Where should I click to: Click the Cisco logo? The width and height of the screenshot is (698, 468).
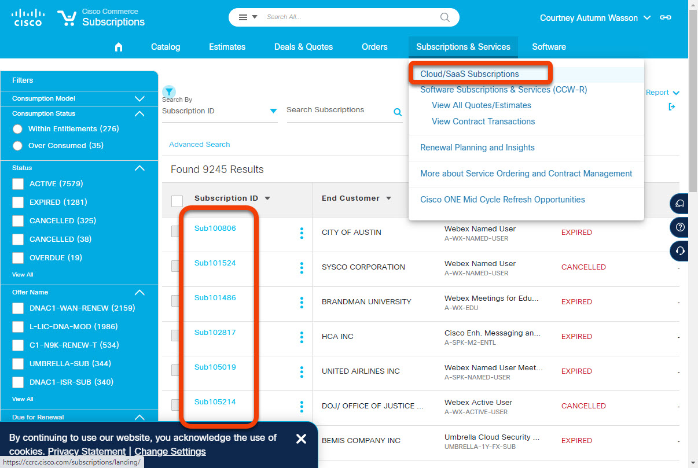tap(27, 17)
